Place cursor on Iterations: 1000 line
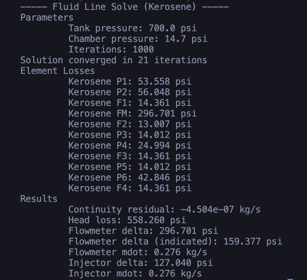Image resolution: width=307 pixels, height=280 pixels. 111,50
